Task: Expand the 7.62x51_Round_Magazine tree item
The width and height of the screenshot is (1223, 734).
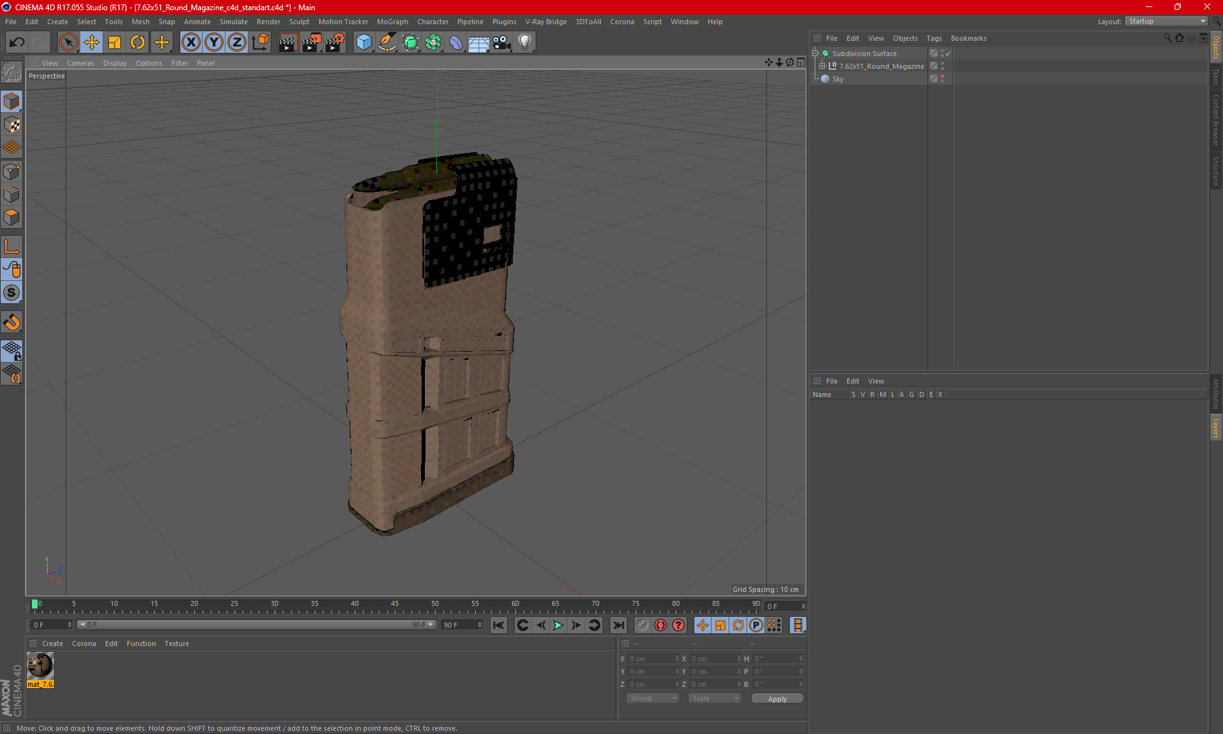Action: 822,66
